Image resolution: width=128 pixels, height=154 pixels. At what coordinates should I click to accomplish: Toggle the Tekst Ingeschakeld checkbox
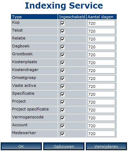pos(62,31)
